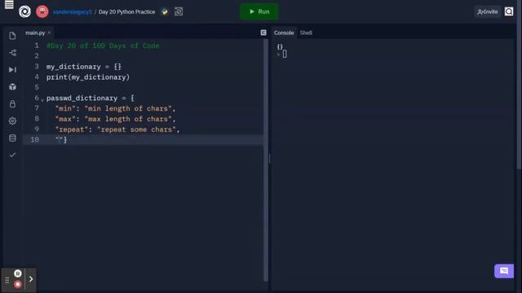This screenshot has width=522, height=293.
Task: Run the program
Action: pyautogui.click(x=259, y=11)
